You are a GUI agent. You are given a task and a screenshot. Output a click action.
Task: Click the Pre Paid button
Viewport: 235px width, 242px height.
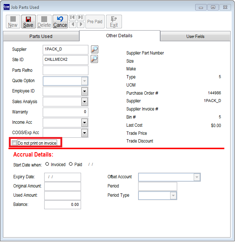(95, 22)
